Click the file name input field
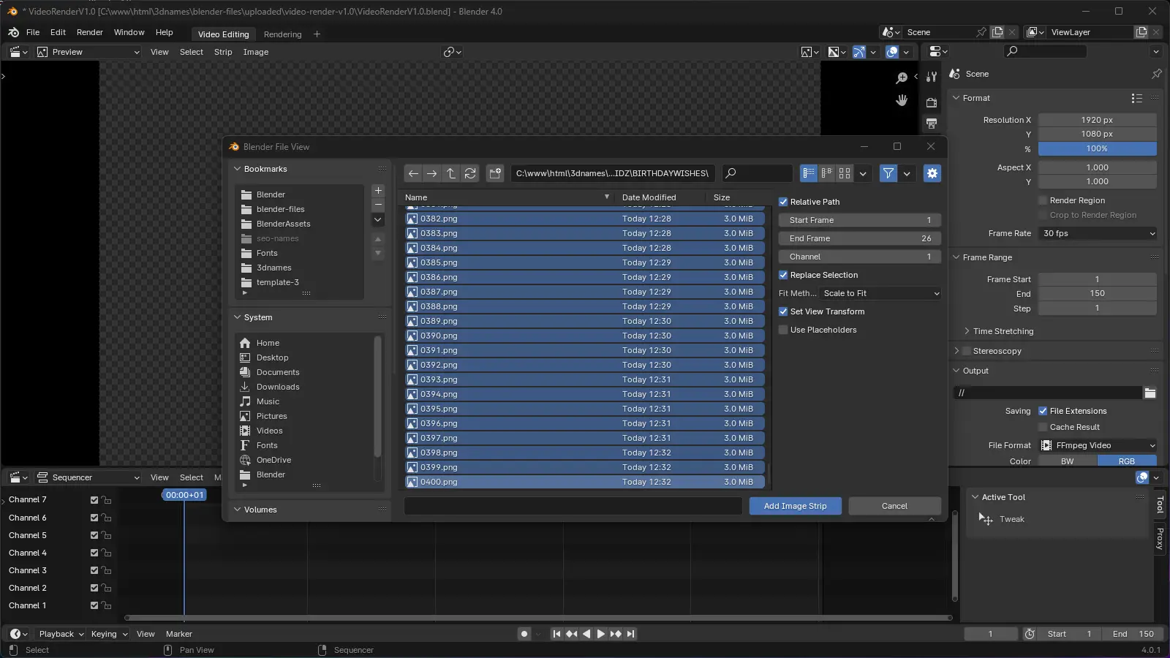Screen dimensions: 1170x658 pos(573,506)
